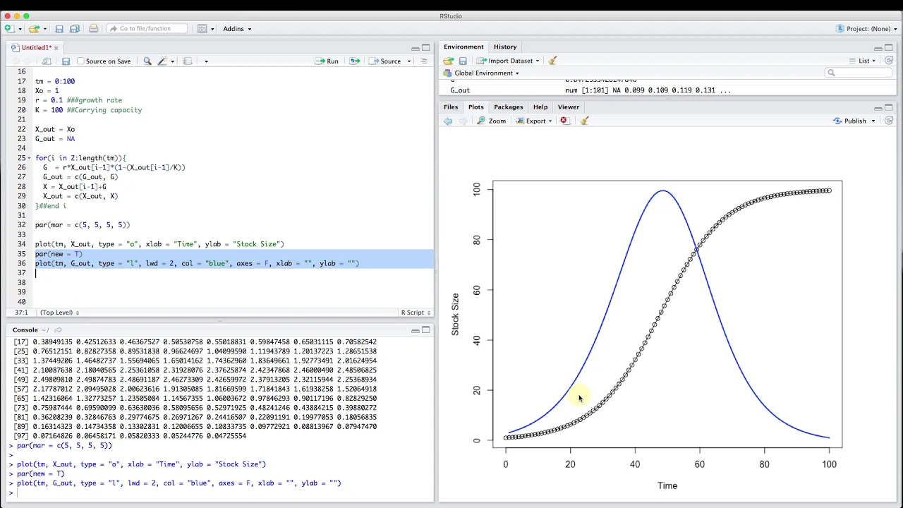The width and height of the screenshot is (903, 508).
Task: Minimize the source editor pane
Action: [416, 48]
